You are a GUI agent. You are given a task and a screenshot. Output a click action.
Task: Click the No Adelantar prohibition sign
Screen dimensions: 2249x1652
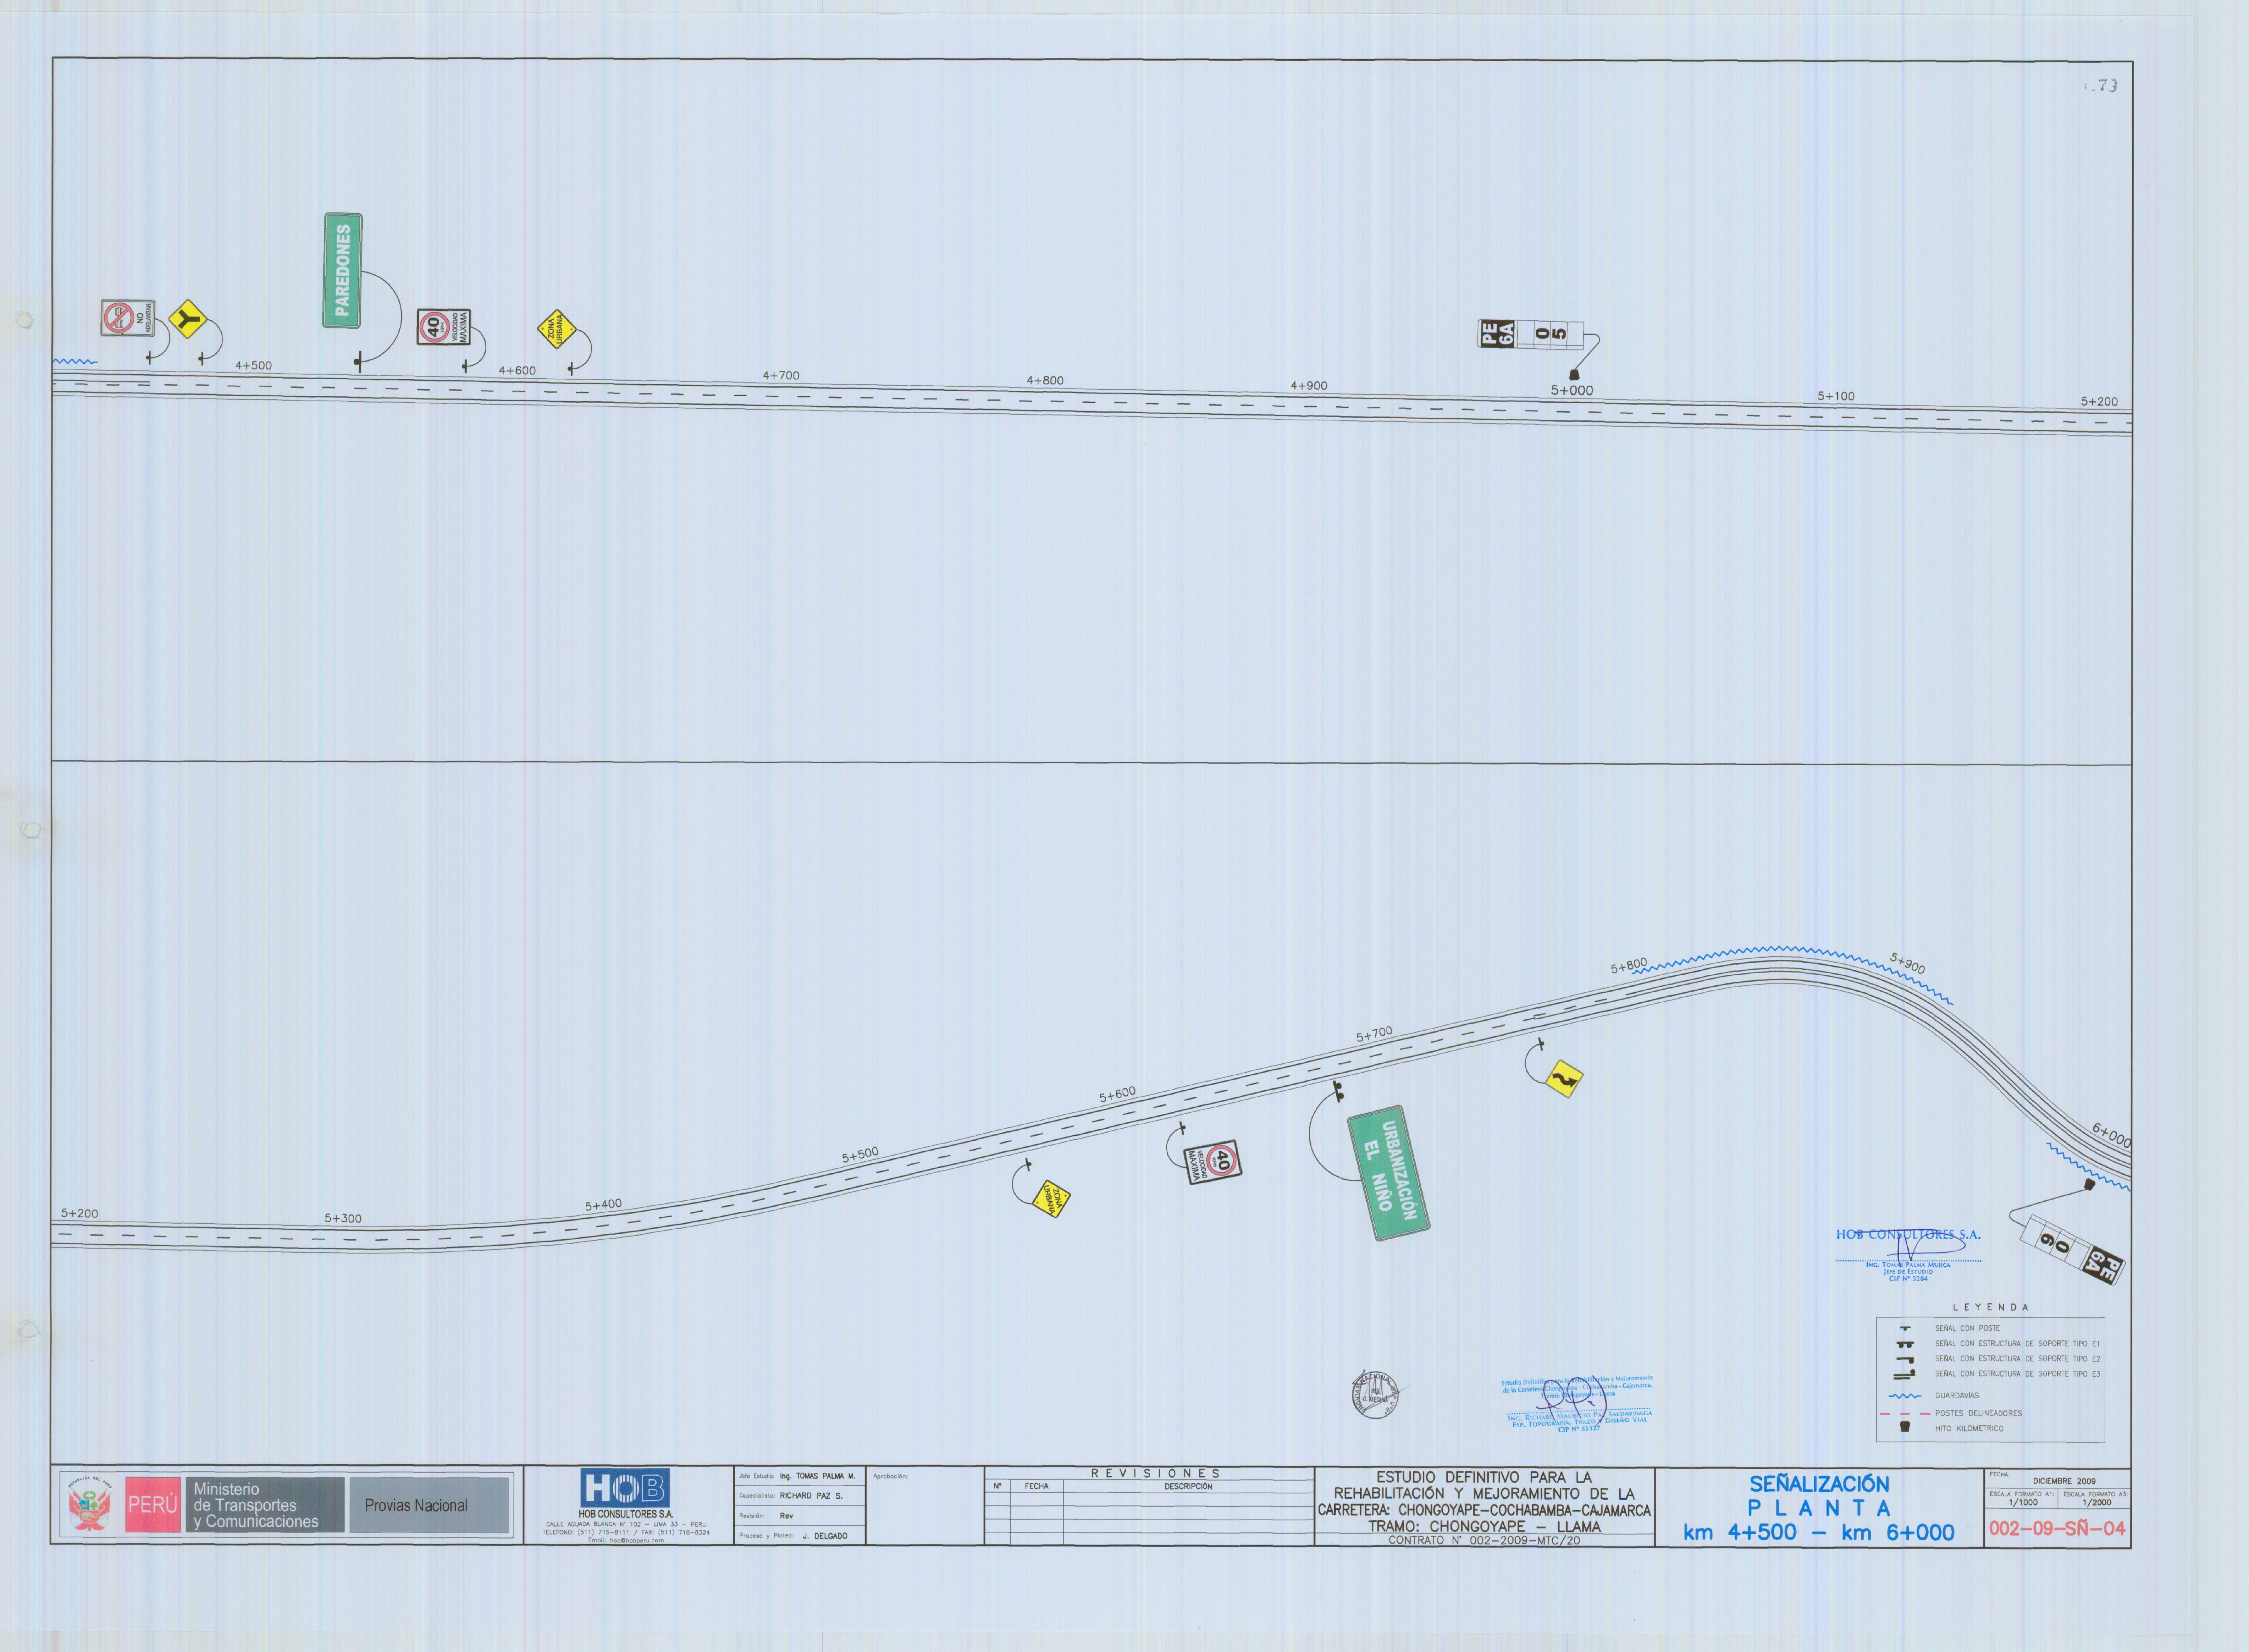(128, 318)
